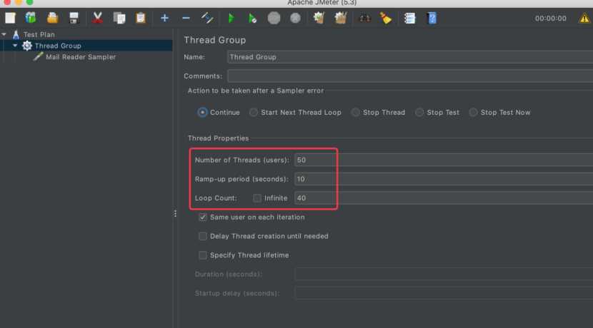The image size is (593, 328).
Task: Open the Function Helper list icon
Action: 409,18
